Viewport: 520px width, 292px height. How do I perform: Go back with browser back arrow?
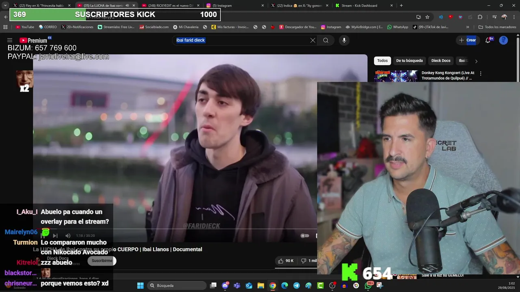(x=5, y=17)
